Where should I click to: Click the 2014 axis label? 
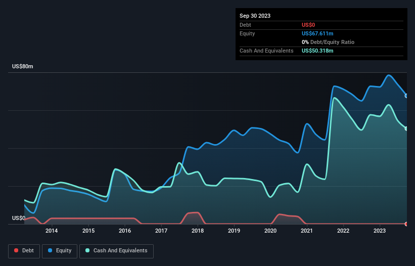click(52, 231)
